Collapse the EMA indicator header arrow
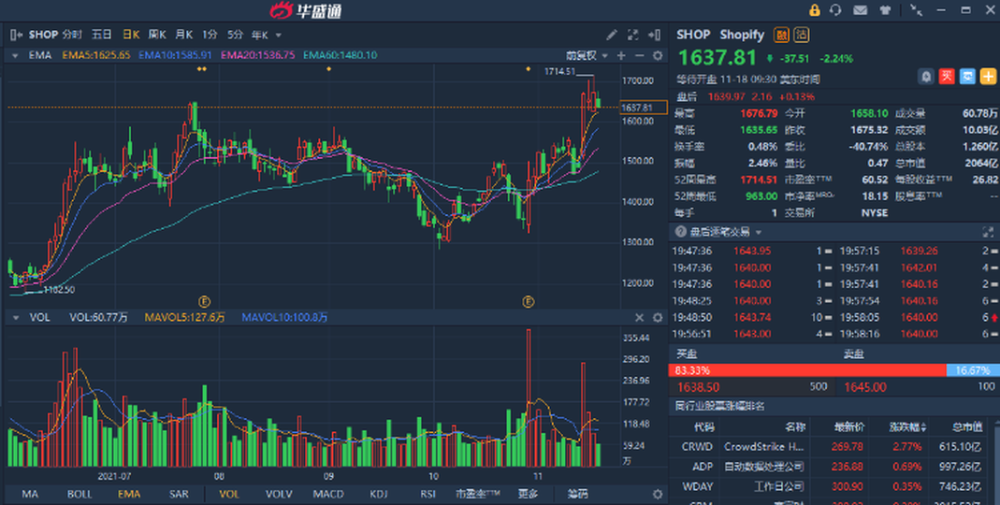The height and width of the screenshot is (505, 1000). pos(15,55)
